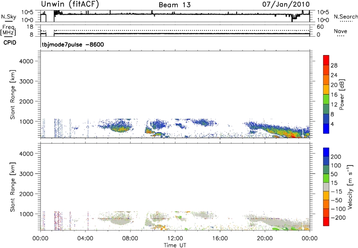The height and width of the screenshot is (248, 358).
Task: Click the 'Time UT' axis label
Action: point(175,245)
